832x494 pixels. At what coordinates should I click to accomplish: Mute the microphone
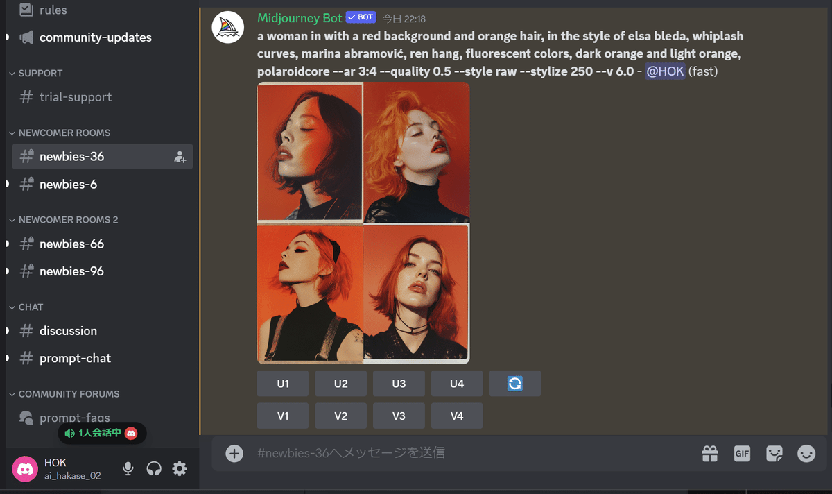pos(128,469)
